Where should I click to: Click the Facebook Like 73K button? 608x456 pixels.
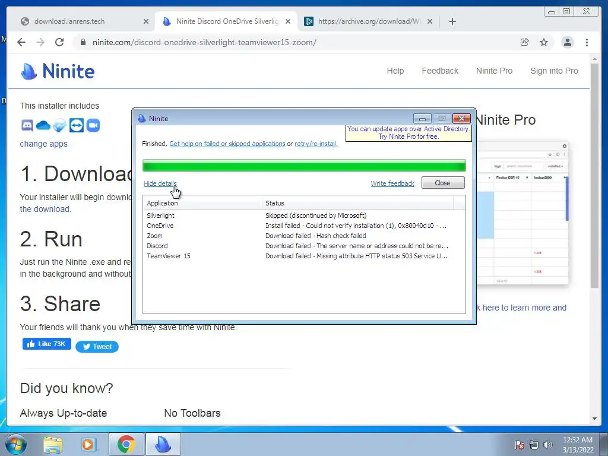(x=46, y=344)
